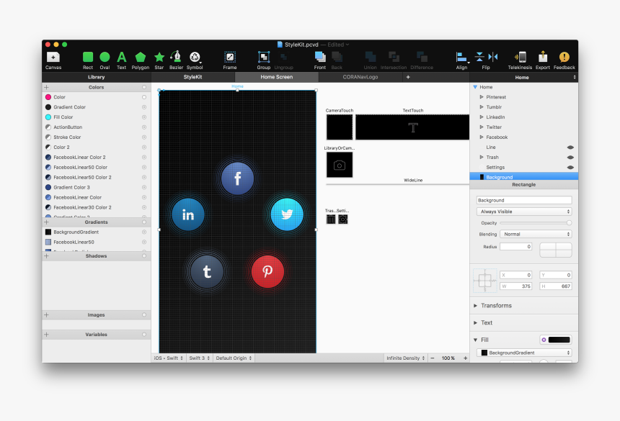Open the Align options

(x=461, y=58)
